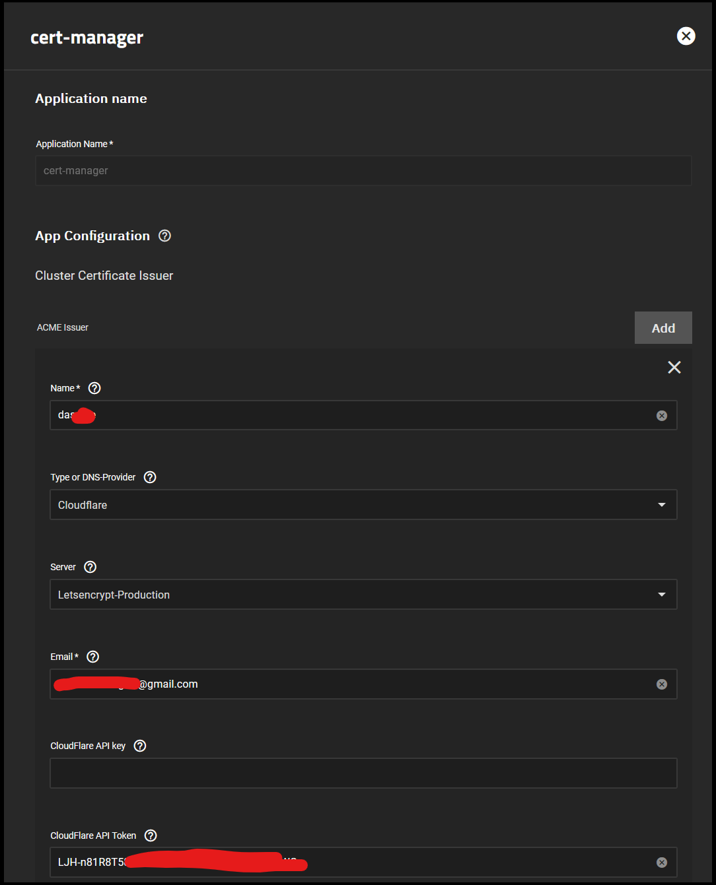Click the Name field help icon

point(94,388)
